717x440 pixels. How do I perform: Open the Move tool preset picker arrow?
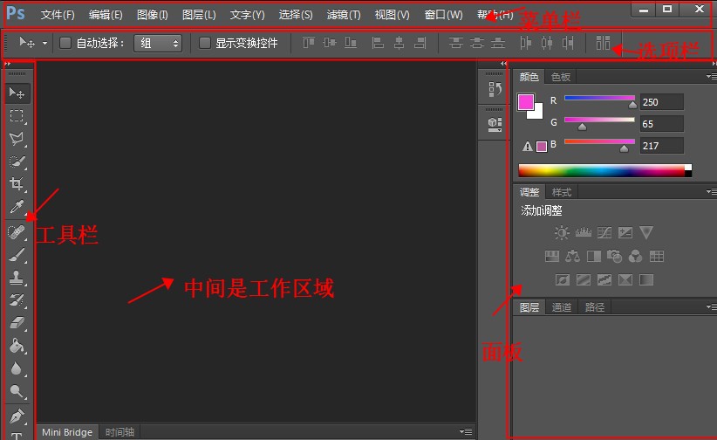click(44, 44)
